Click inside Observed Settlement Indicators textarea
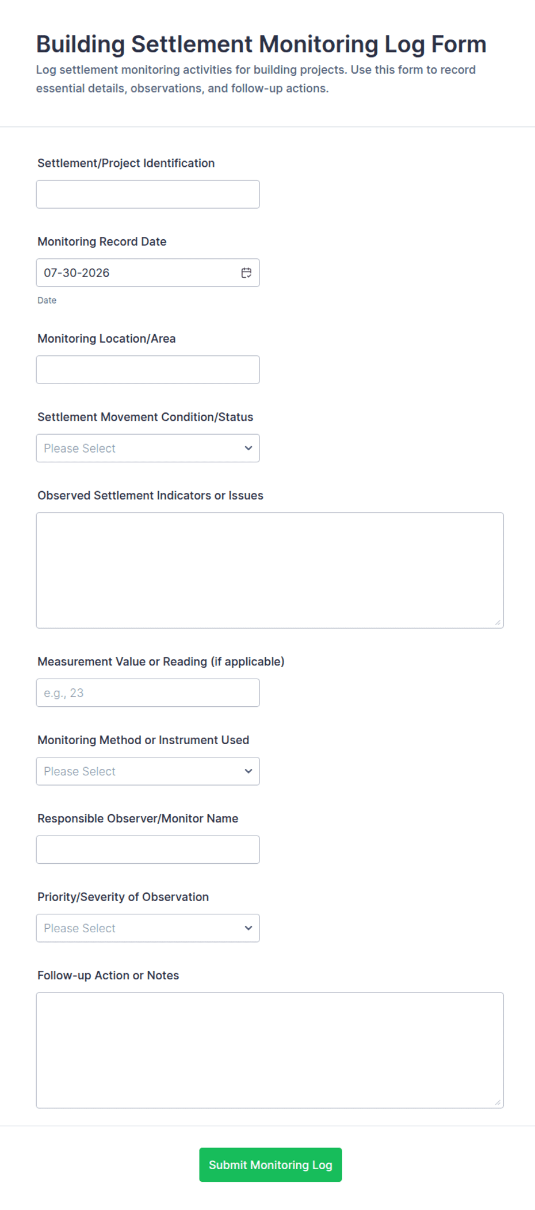 (270, 570)
